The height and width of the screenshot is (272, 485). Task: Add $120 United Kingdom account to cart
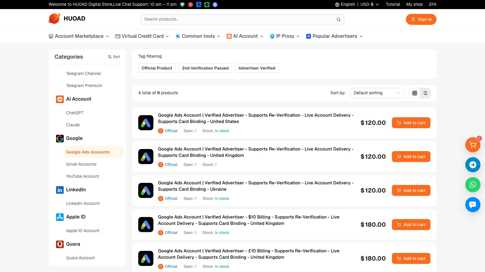tap(411, 157)
